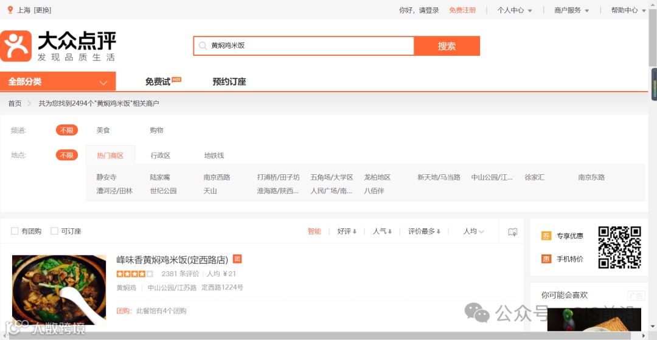Select the 漕河泾/田林 business area

tap(114, 191)
